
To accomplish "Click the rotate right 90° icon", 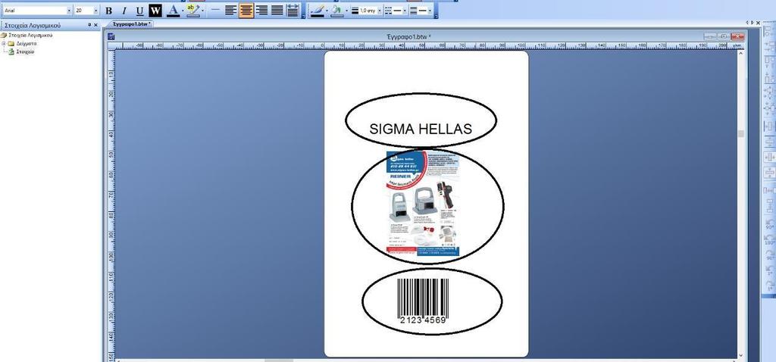I will click(770, 254).
